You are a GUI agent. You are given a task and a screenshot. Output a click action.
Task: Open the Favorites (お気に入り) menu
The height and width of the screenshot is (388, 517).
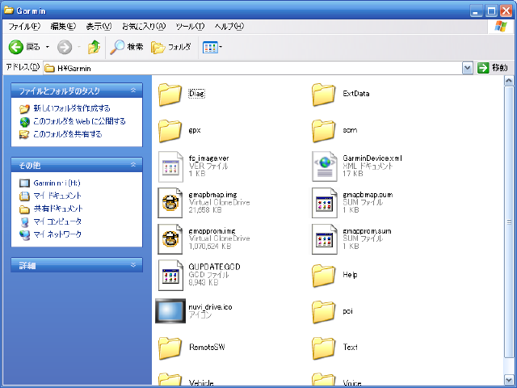click(x=144, y=27)
